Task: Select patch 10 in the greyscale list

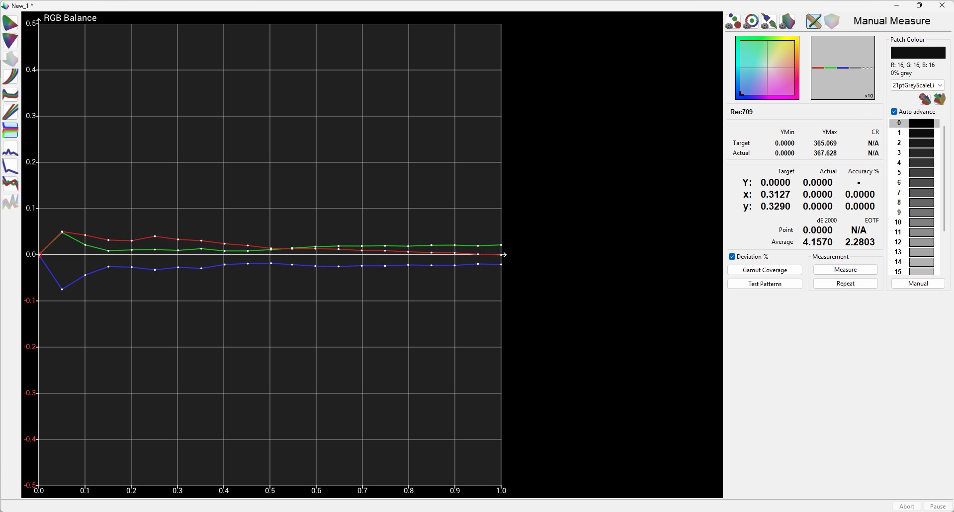Action: (x=914, y=222)
